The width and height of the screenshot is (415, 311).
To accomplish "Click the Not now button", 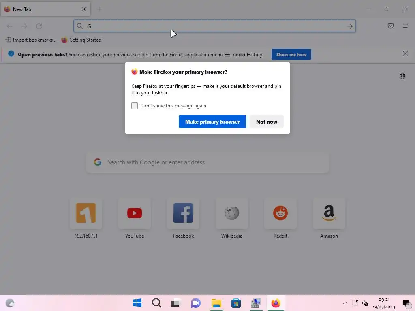I will 267,121.
